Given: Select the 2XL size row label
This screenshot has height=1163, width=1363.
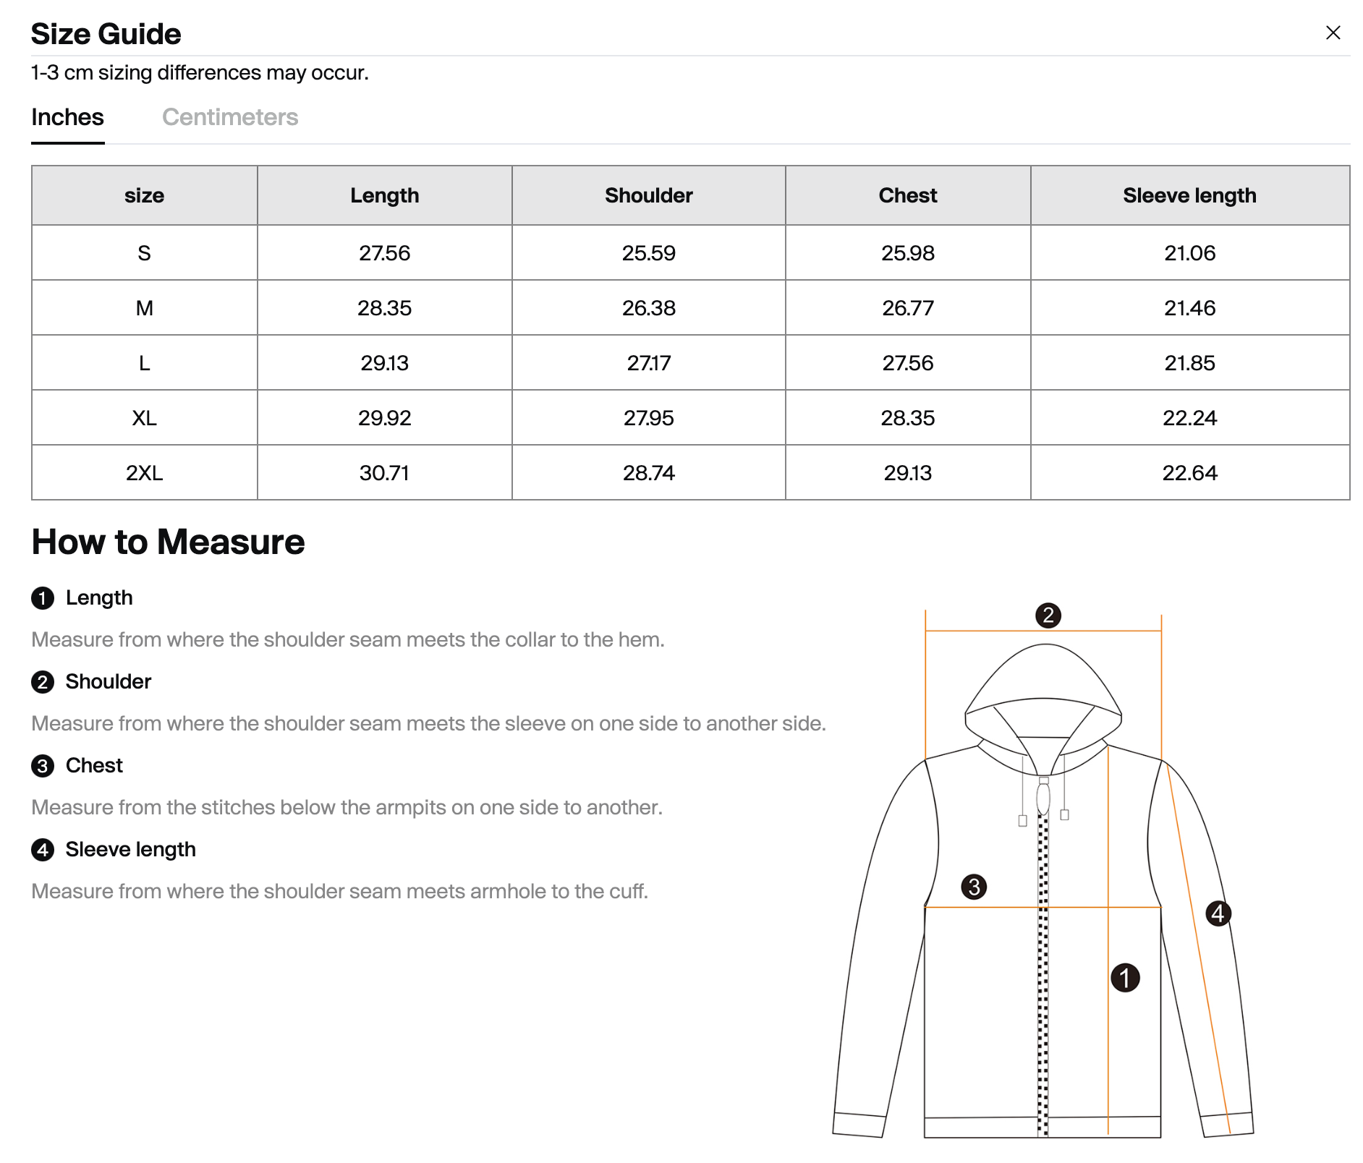Looking at the screenshot, I should 144,473.
